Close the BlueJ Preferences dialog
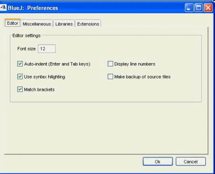This screenshot has width=215, height=174. coord(208,8)
